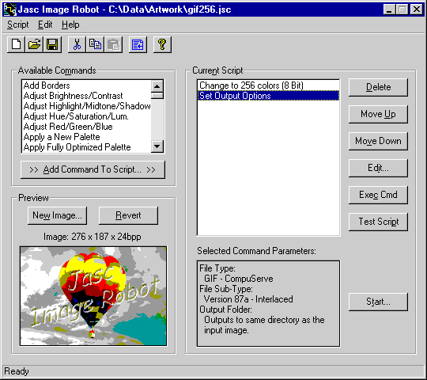Click the Delete button
The height and width of the screenshot is (380, 427).
click(x=378, y=87)
